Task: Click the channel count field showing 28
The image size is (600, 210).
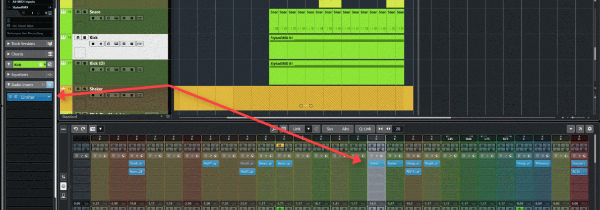Action: 398,129
